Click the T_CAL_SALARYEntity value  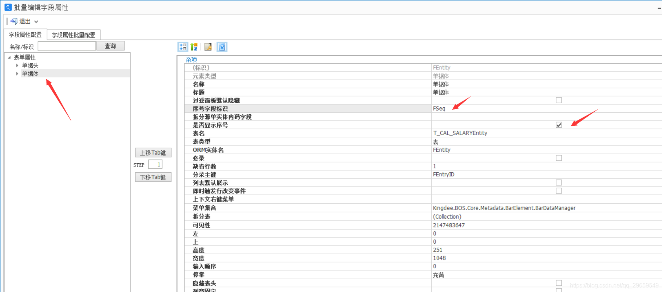460,133
